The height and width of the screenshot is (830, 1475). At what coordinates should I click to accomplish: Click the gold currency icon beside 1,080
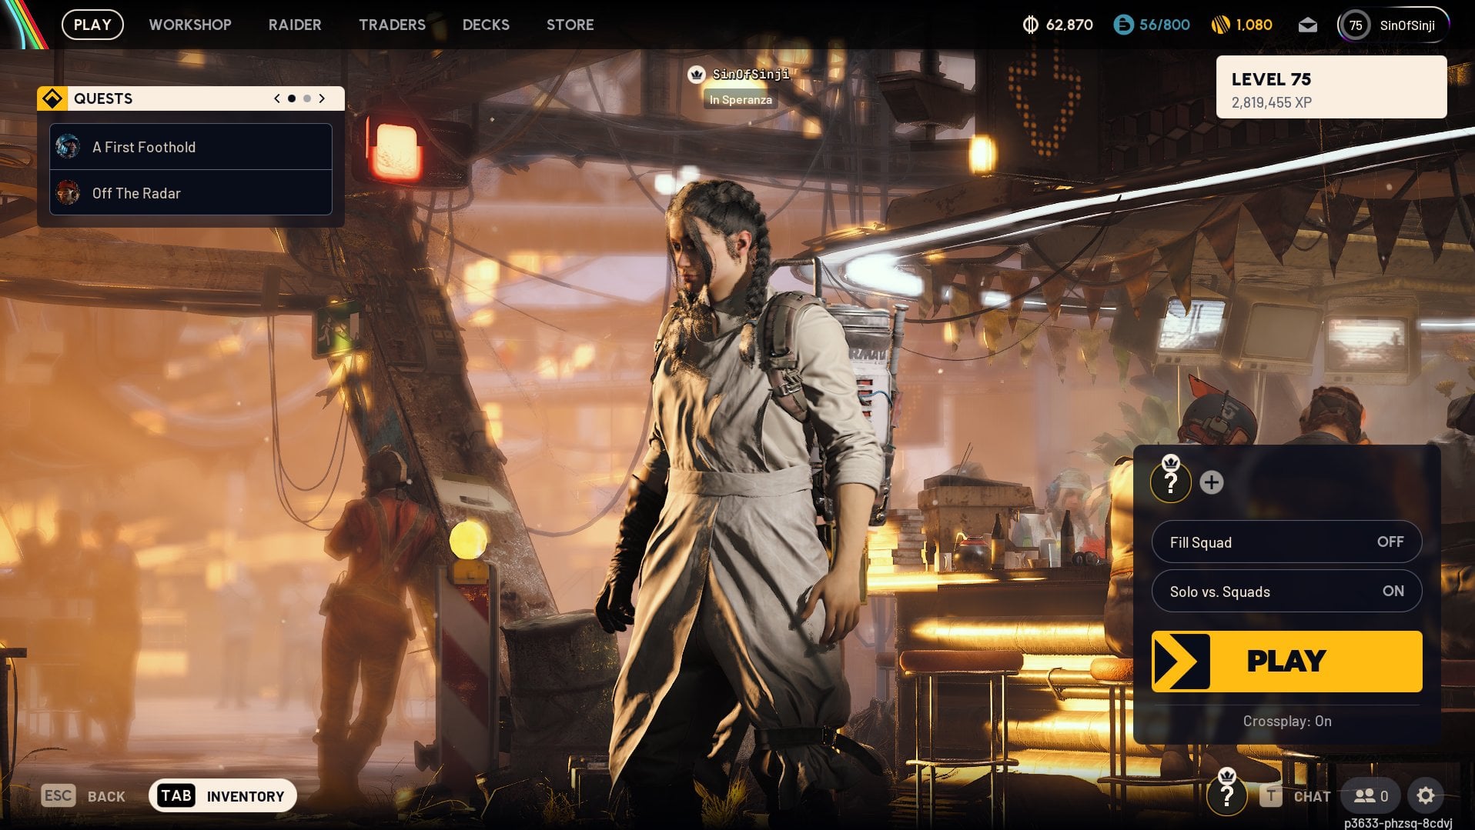pos(1220,25)
